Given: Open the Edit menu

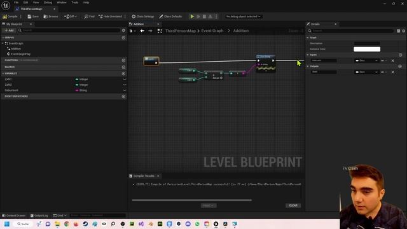Looking at the screenshot, I should tap(25, 3).
